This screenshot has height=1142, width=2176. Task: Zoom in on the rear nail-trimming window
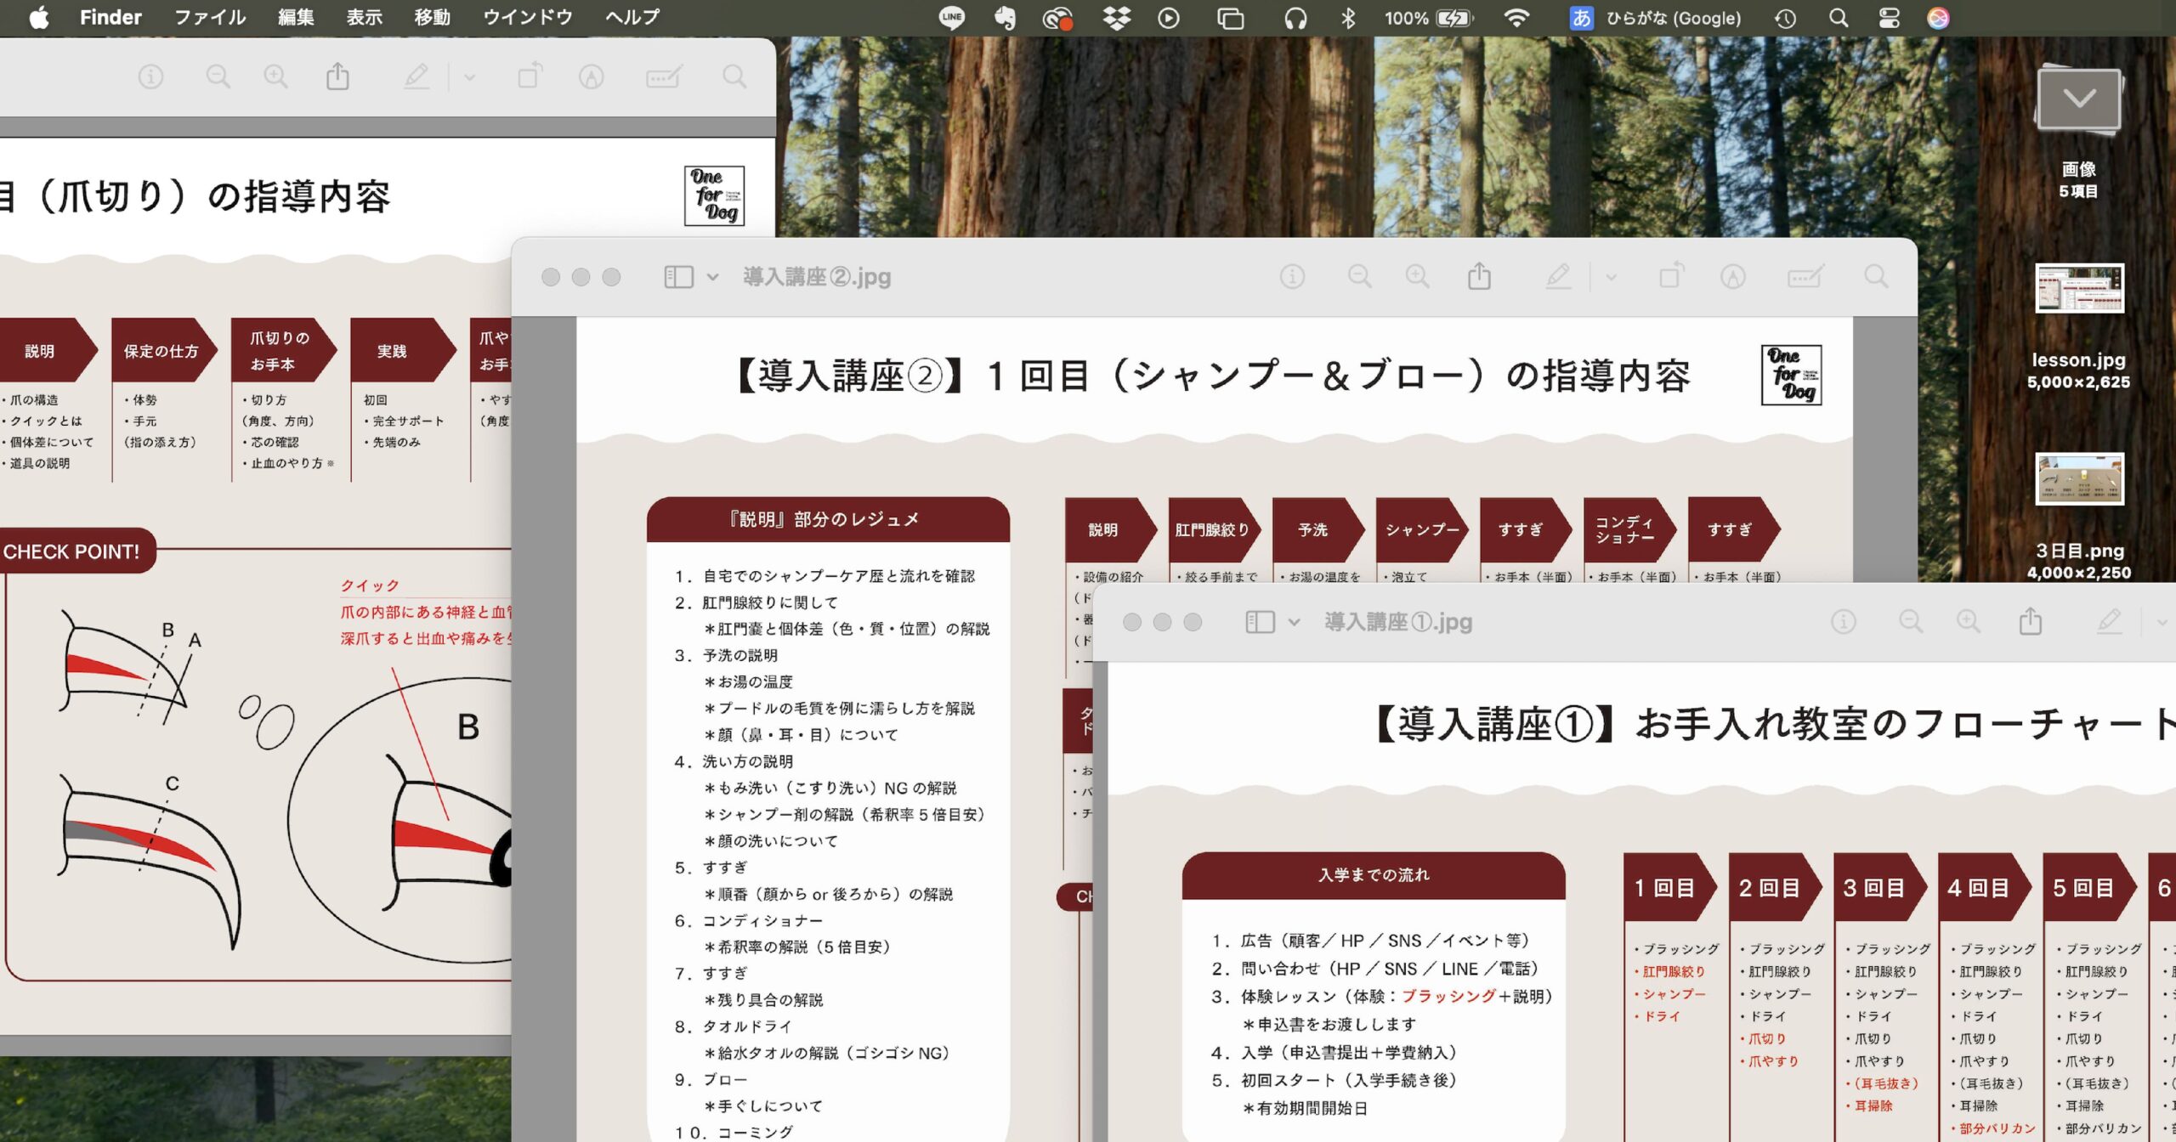[x=275, y=77]
